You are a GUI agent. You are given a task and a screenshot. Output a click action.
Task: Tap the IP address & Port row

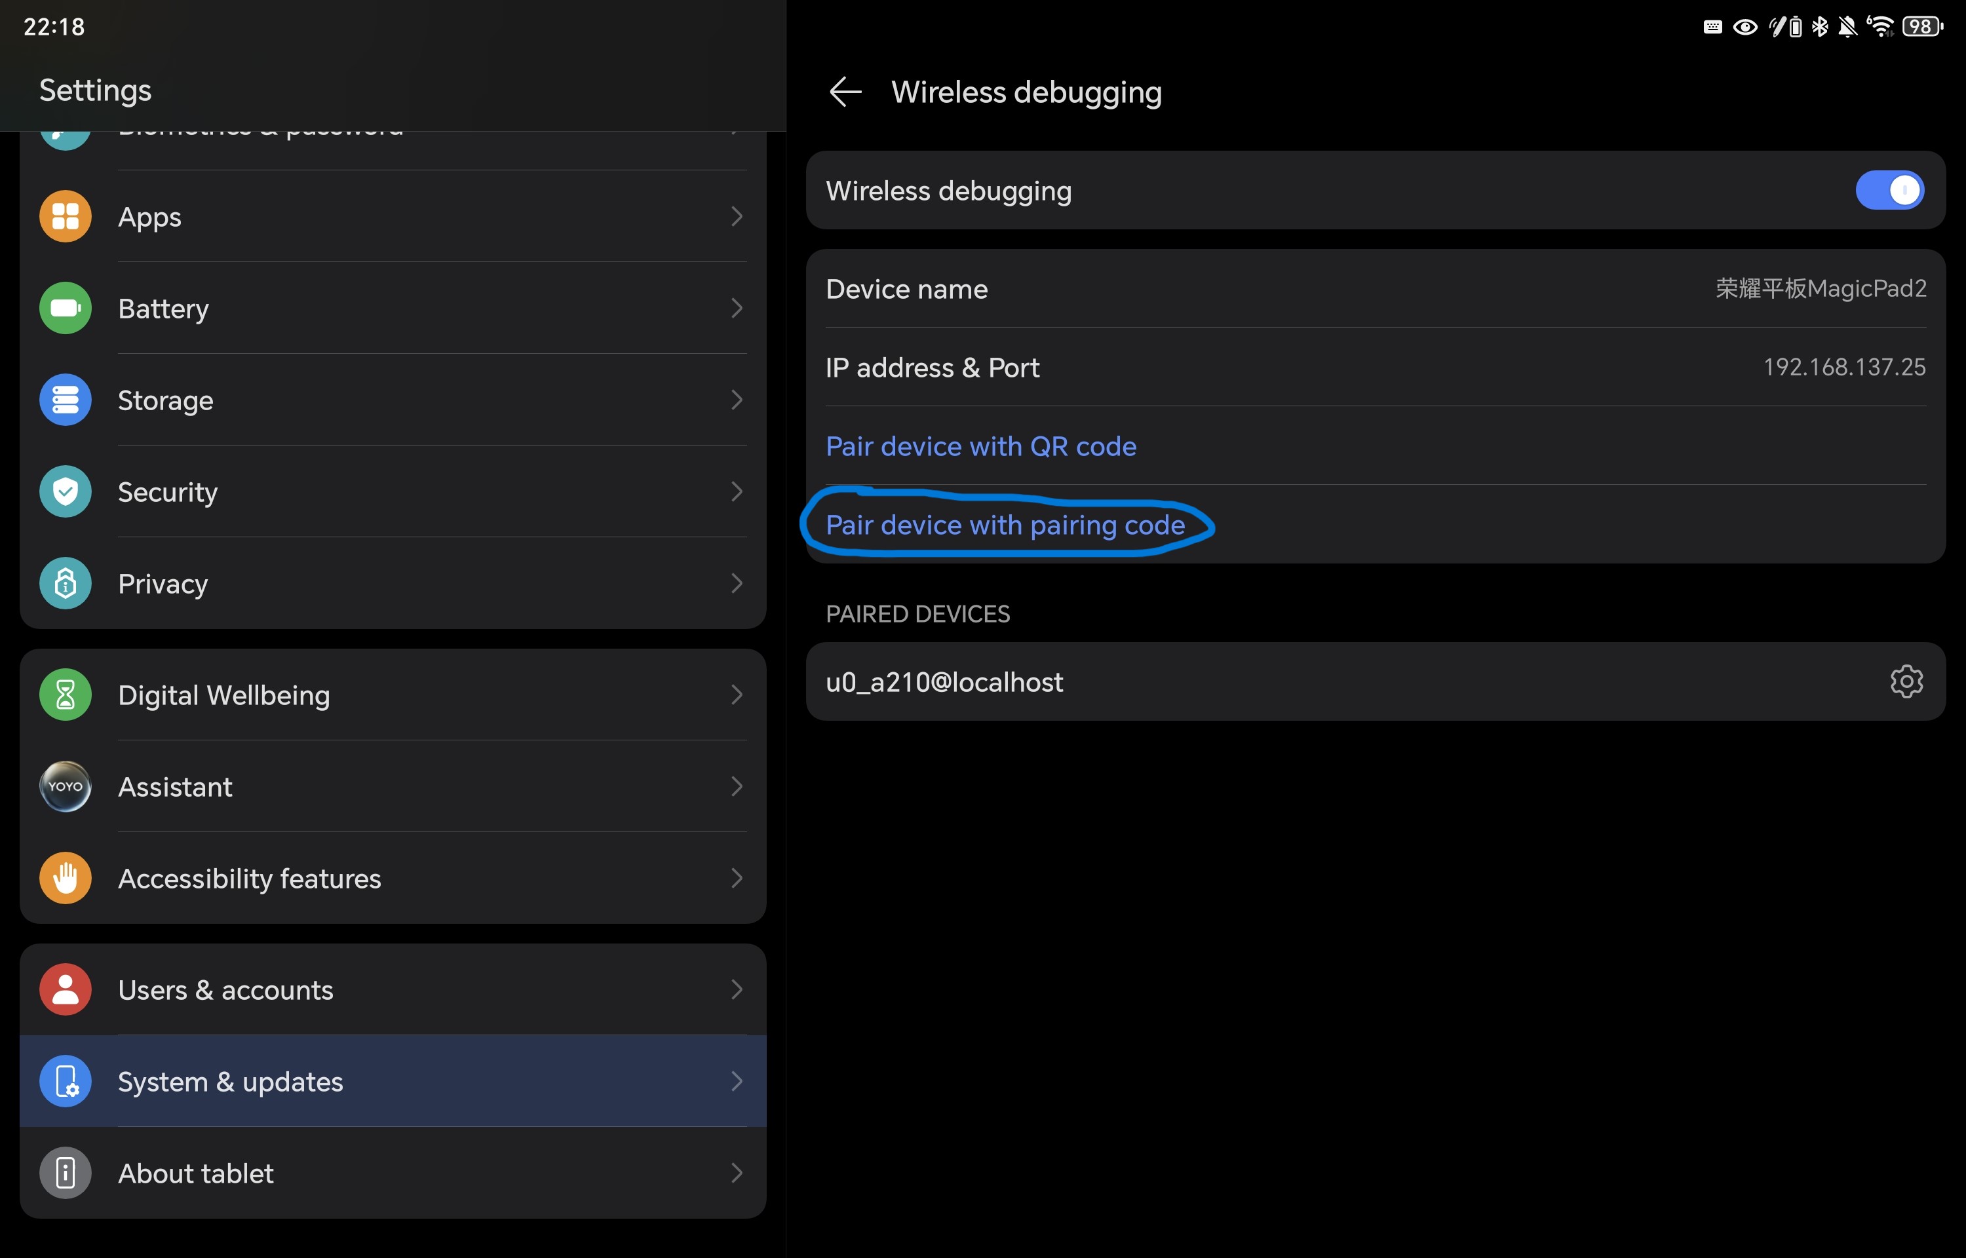click(1375, 368)
